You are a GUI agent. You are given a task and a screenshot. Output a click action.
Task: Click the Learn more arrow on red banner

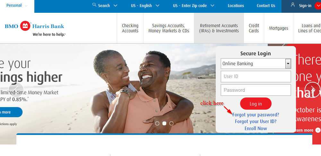pos(318,130)
